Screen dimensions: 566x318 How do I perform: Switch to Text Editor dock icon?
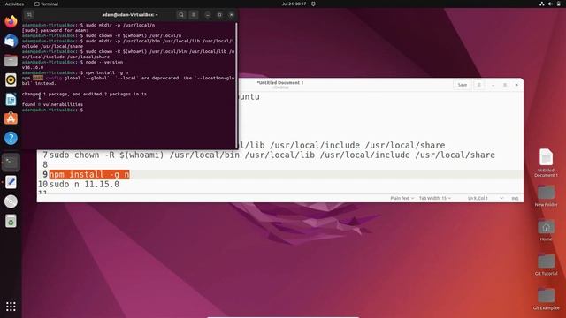[x=11, y=182]
